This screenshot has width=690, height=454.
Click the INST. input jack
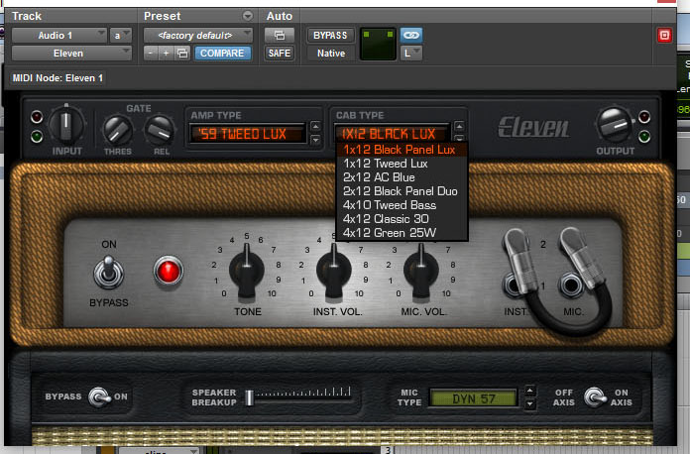(x=514, y=285)
